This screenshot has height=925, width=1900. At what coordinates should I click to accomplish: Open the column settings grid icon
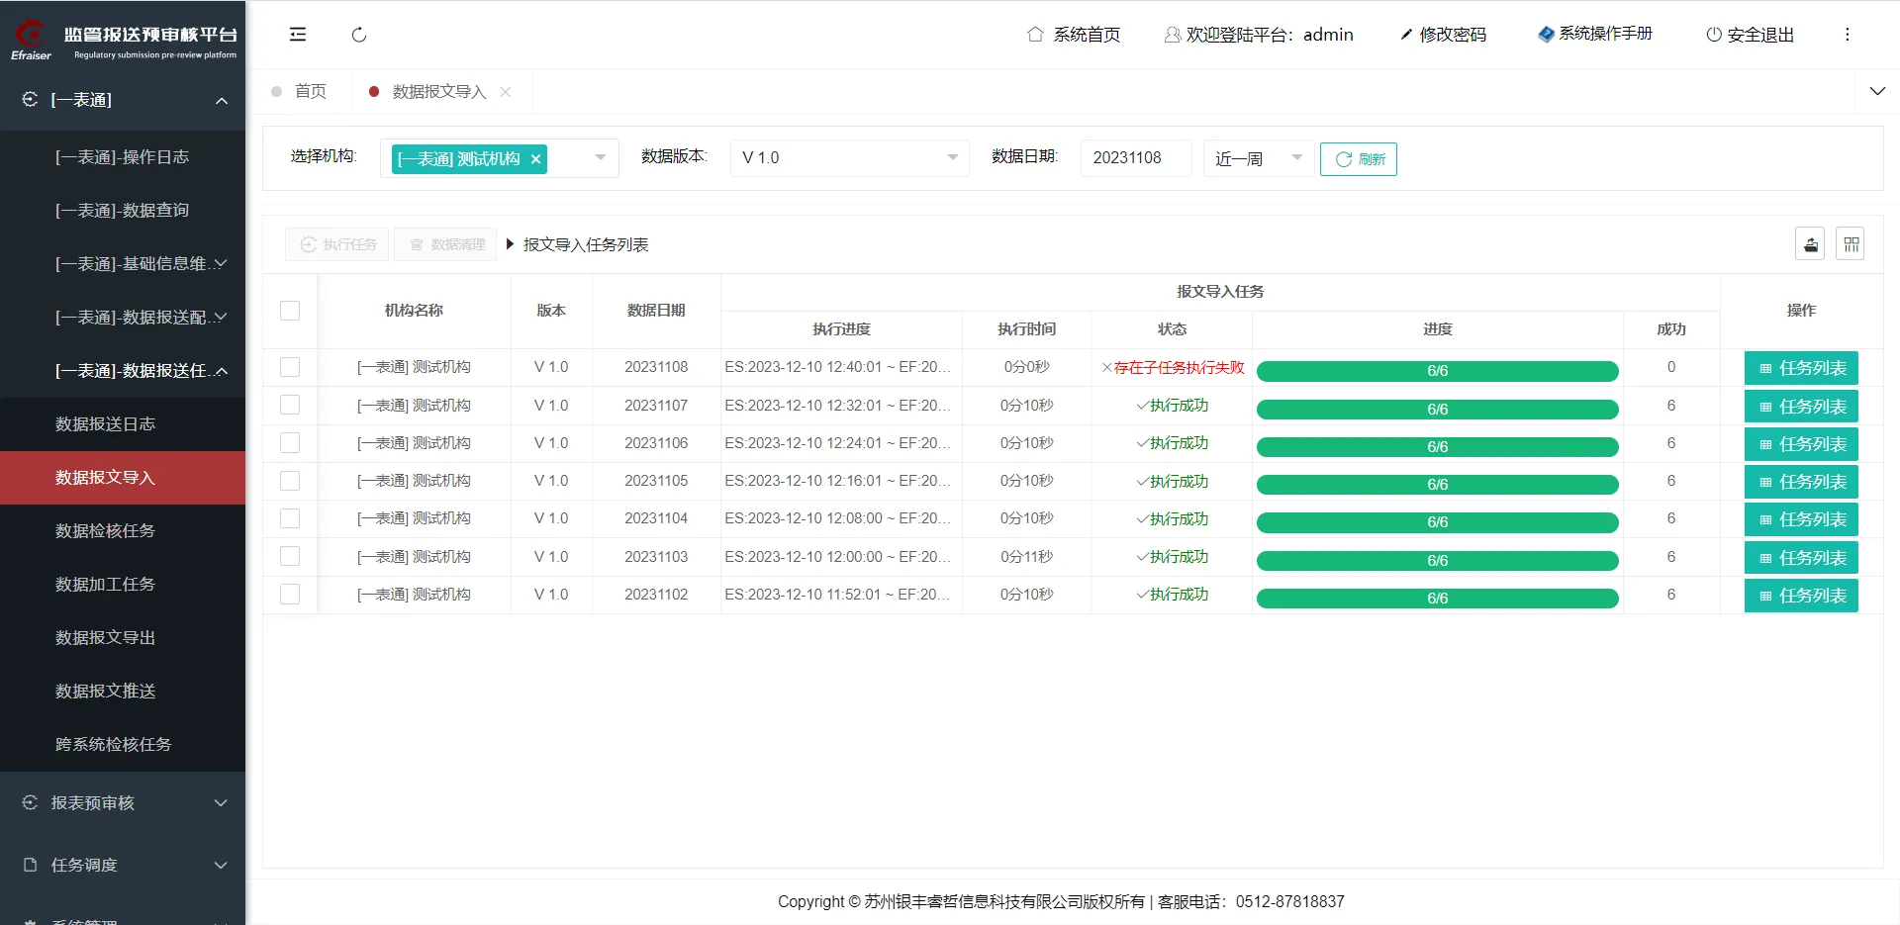tap(1851, 244)
